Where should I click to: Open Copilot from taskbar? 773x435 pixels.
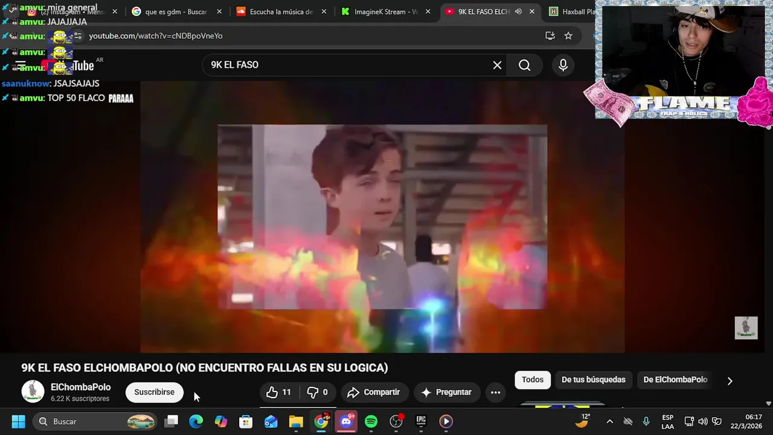pos(221,421)
